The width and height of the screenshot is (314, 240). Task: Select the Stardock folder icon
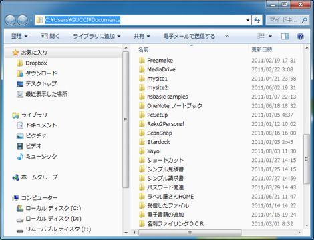point(142,142)
